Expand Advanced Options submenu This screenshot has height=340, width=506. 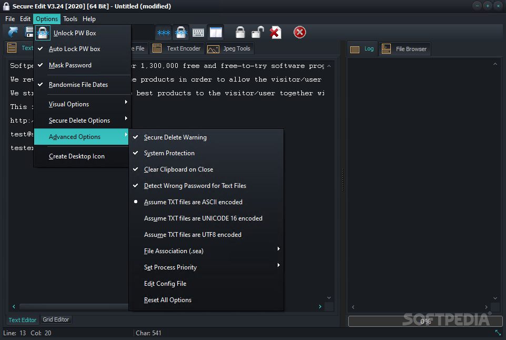click(82, 137)
